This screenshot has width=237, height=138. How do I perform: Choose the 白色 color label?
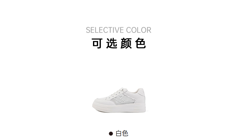click(x=122, y=134)
